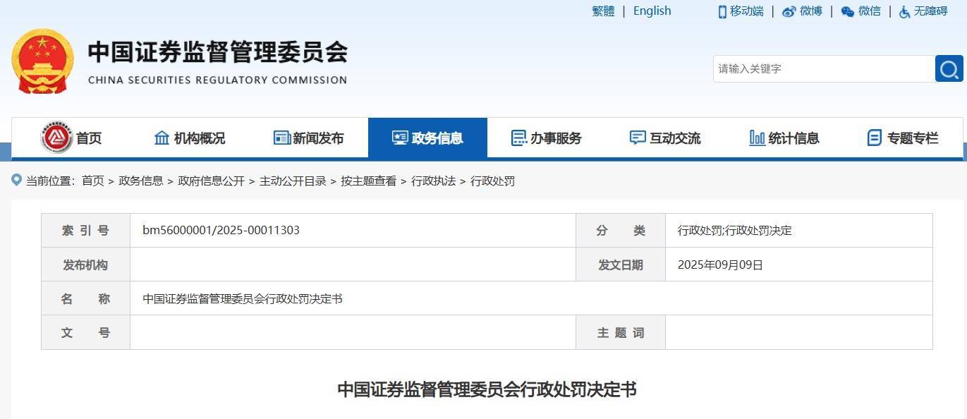The image size is (967, 419).
Task: Click the 文号 label cell
Action: tap(85, 333)
